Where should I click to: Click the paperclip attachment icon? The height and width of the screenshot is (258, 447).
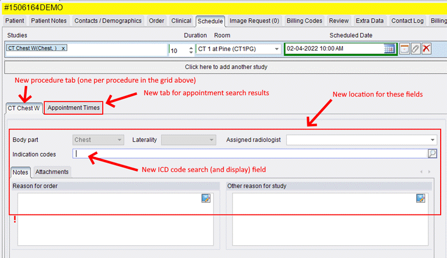[416, 49]
